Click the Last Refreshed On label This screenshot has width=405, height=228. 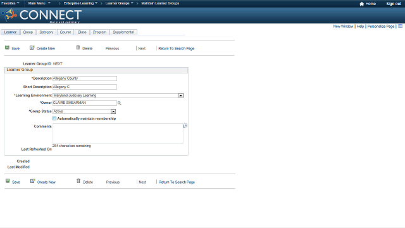(x=37, y=149)
